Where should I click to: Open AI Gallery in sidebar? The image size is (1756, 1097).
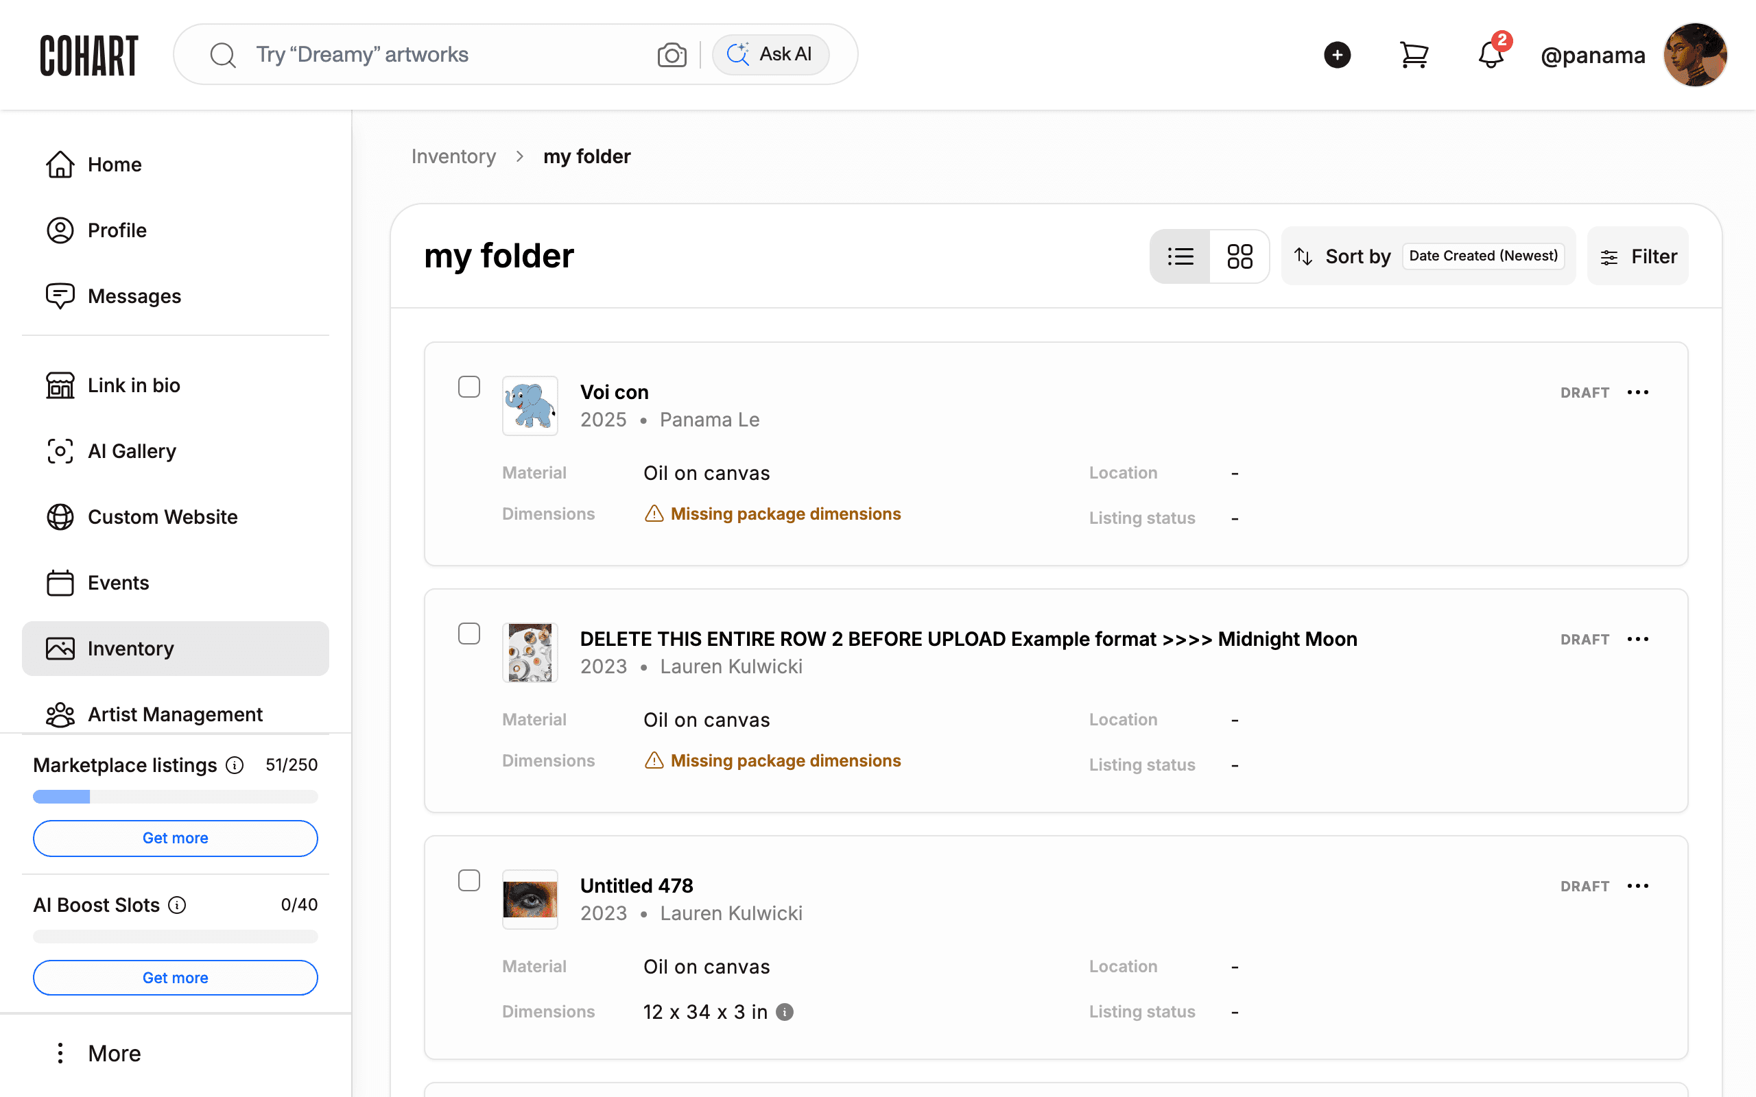point(176,451)
